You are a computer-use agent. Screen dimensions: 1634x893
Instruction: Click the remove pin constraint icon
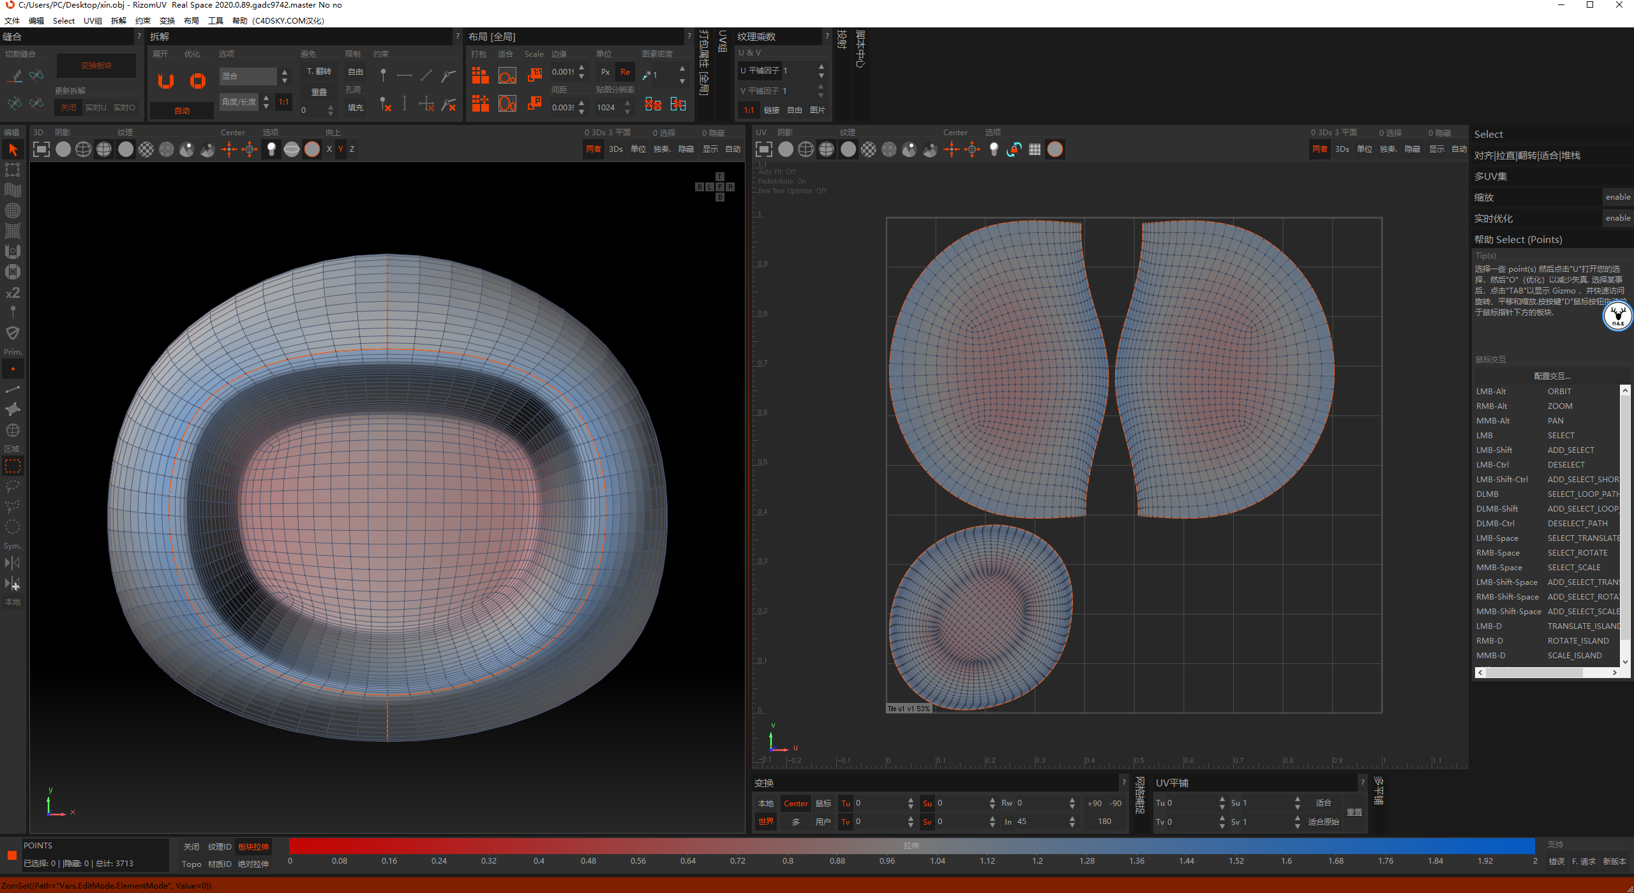click(x=385, y=104)
